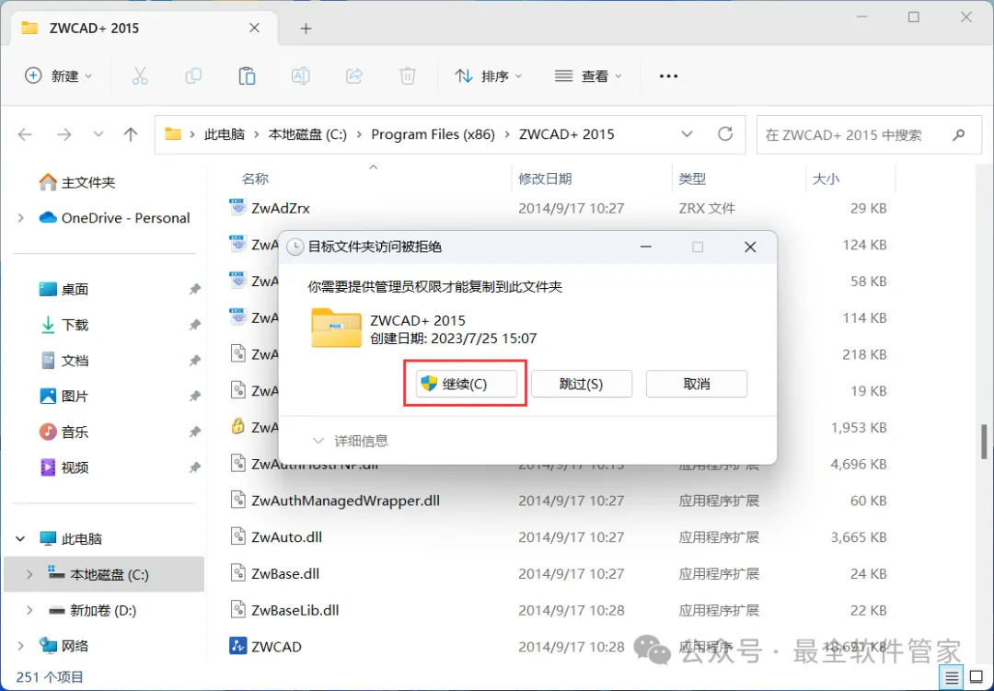Image resolution: width=994 pixels, height=691 pixels.
Task: Select the ZWCAD application file icon
Action: [x=237, y=647]
